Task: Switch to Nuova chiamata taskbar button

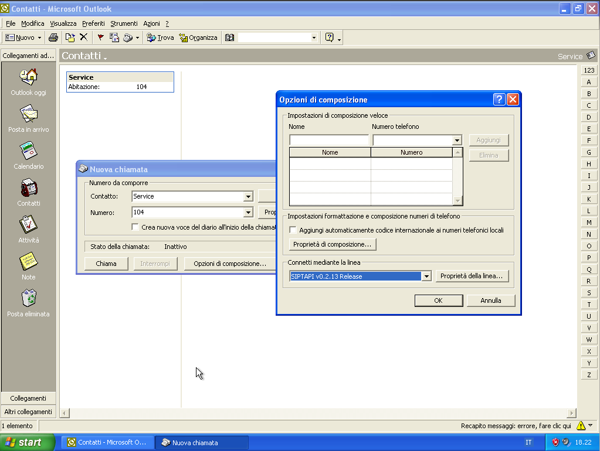Action: pyautogui.click(x=202, y=443)
